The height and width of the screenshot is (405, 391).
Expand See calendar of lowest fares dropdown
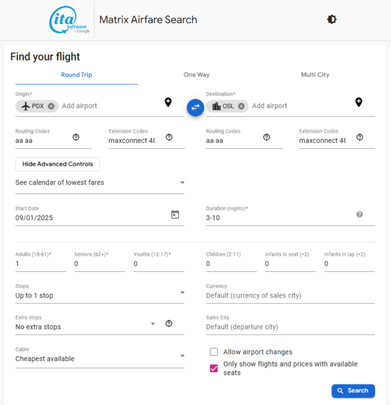tap(100, 183)
